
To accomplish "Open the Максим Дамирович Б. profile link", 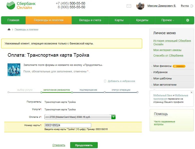I will point(162,6).
